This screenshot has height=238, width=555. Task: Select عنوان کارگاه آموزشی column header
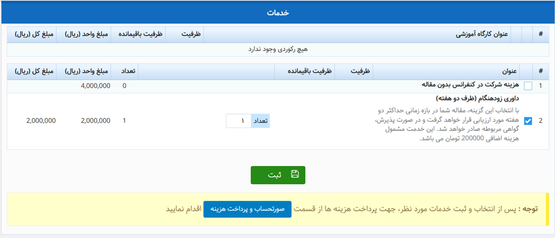(x=357, y=34)
